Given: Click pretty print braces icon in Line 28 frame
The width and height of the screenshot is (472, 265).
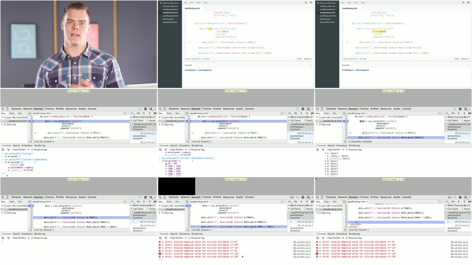Looking at the screenshot, I should click(x=188, y=230).
